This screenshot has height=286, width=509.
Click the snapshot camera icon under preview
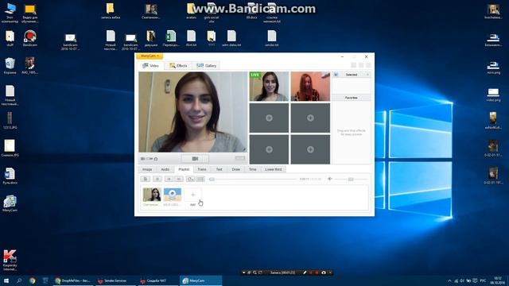coord(156,159)
